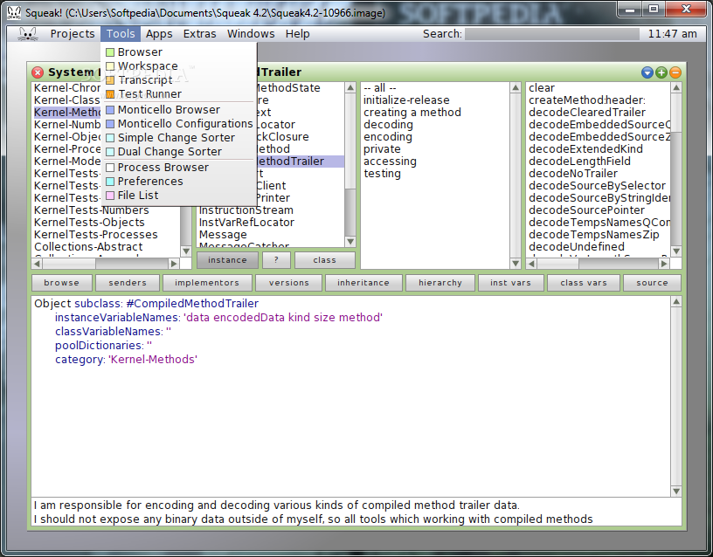Select 'createMethod:header:' method

pos(586,100)
